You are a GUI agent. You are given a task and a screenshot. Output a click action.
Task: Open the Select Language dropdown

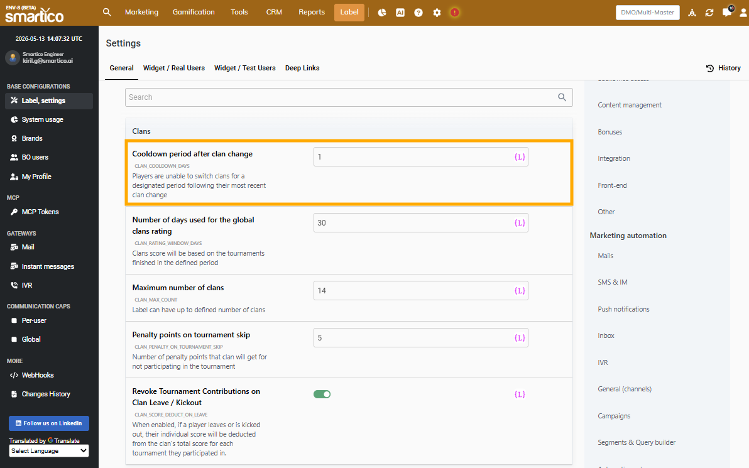tap(49, 451)
